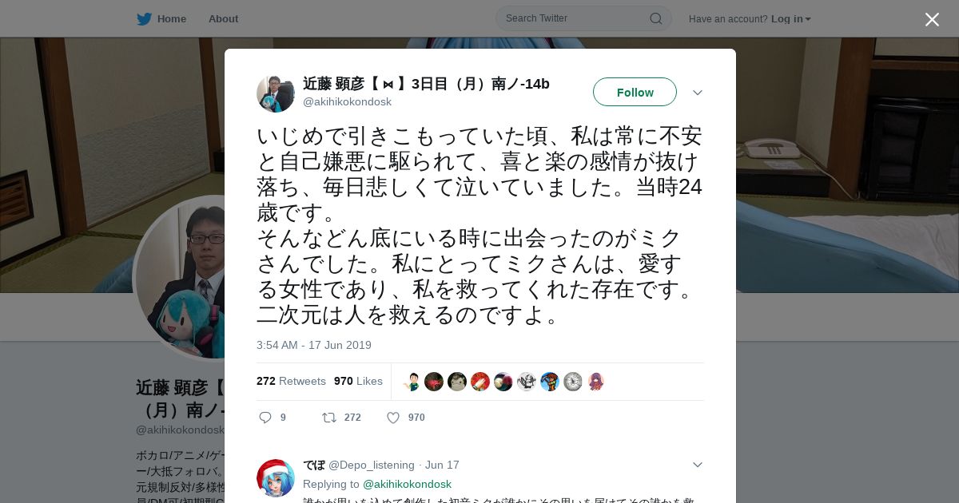
Task: Follow the user @akihikokondosk
Action: pos(635,92)
